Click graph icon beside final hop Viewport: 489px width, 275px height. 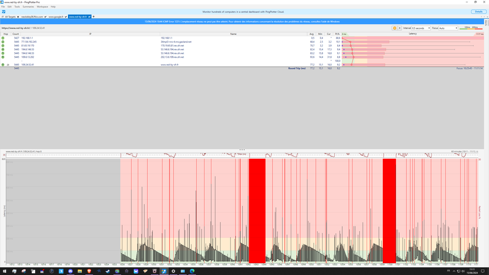pos(9,65)
